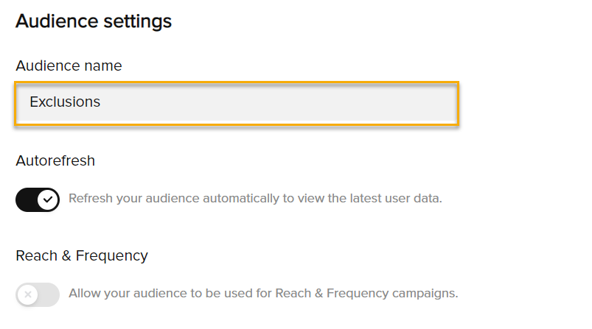Click the grey track of Reach & Frequency switch
The width and height of the screenshot is (592, 329).
(x=49, y=294)
